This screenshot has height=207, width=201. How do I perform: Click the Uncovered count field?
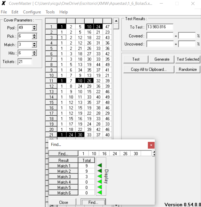click(x=160, y=44)
